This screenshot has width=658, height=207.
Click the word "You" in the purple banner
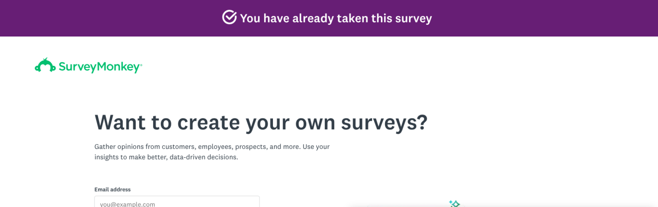pyautogui.click(x=250, y=18)
